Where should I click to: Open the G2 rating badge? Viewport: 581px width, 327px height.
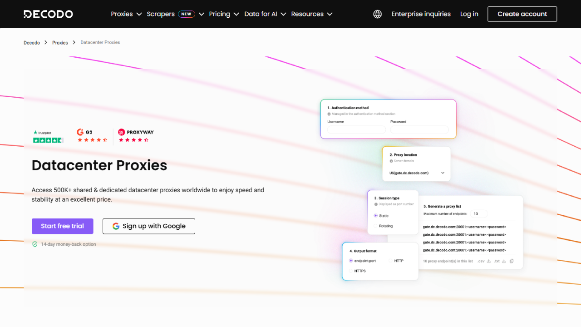(92, 136)
